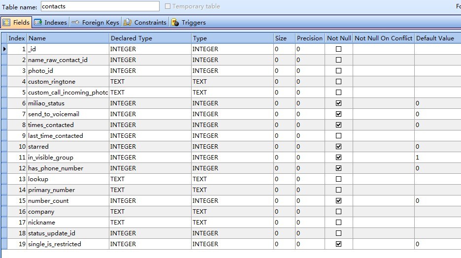Open Declared Type cell for nickname

pyautogui.click(x=150, y=223)
